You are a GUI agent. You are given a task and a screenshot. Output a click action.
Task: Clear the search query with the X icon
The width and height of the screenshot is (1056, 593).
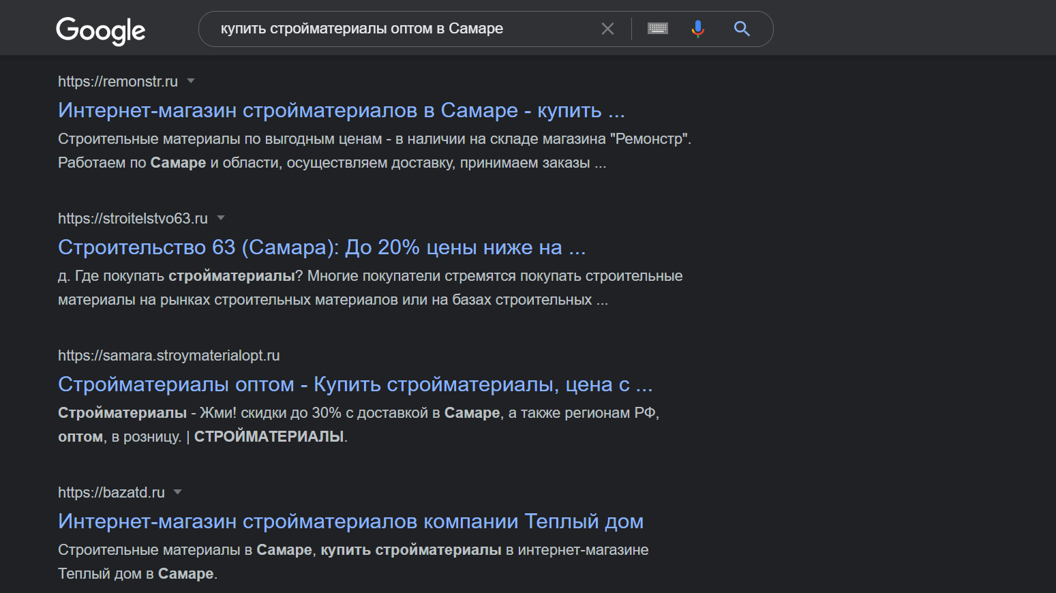pyautogui.click(x=607, y=29)
